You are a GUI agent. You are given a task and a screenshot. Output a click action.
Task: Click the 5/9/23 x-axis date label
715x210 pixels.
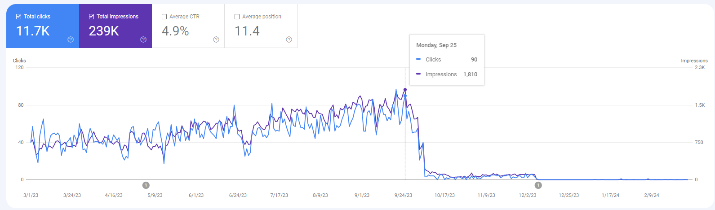(x=155, y=196)
